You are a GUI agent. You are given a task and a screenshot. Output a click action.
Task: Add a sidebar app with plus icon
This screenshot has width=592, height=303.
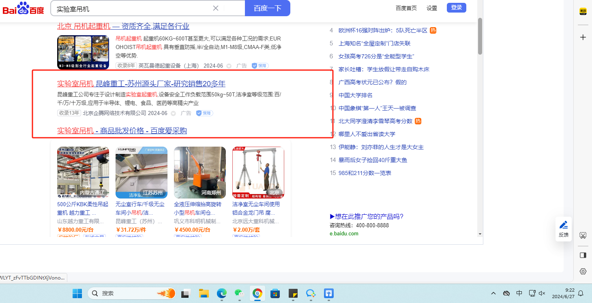click(x=583, y=37)
